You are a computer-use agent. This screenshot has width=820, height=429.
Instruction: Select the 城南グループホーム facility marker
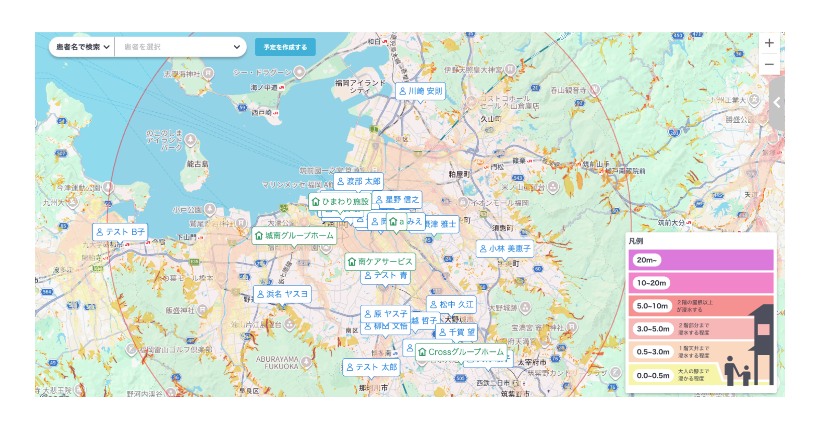click(x=294, y=236)
